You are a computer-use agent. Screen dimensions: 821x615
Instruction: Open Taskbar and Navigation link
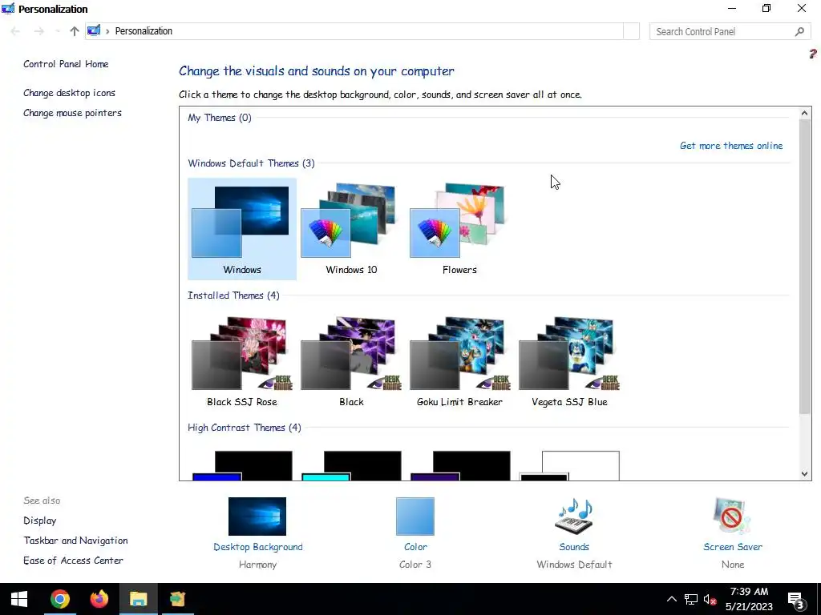pos(75,541)
